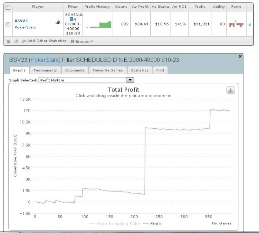Click the download graph icon

pos(231,90)
